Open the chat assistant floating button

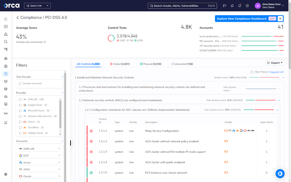pos(280,174)
